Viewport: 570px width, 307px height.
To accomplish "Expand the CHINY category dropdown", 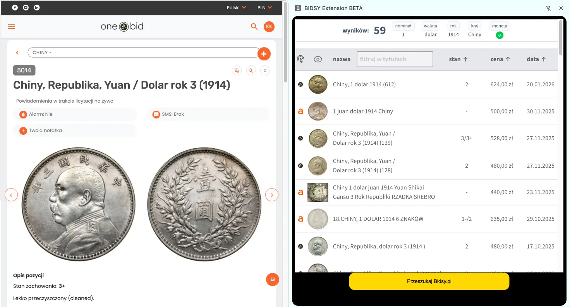I will pos(42,53).
